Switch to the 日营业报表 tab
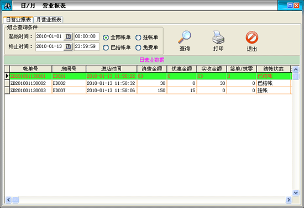 point(18,19)
